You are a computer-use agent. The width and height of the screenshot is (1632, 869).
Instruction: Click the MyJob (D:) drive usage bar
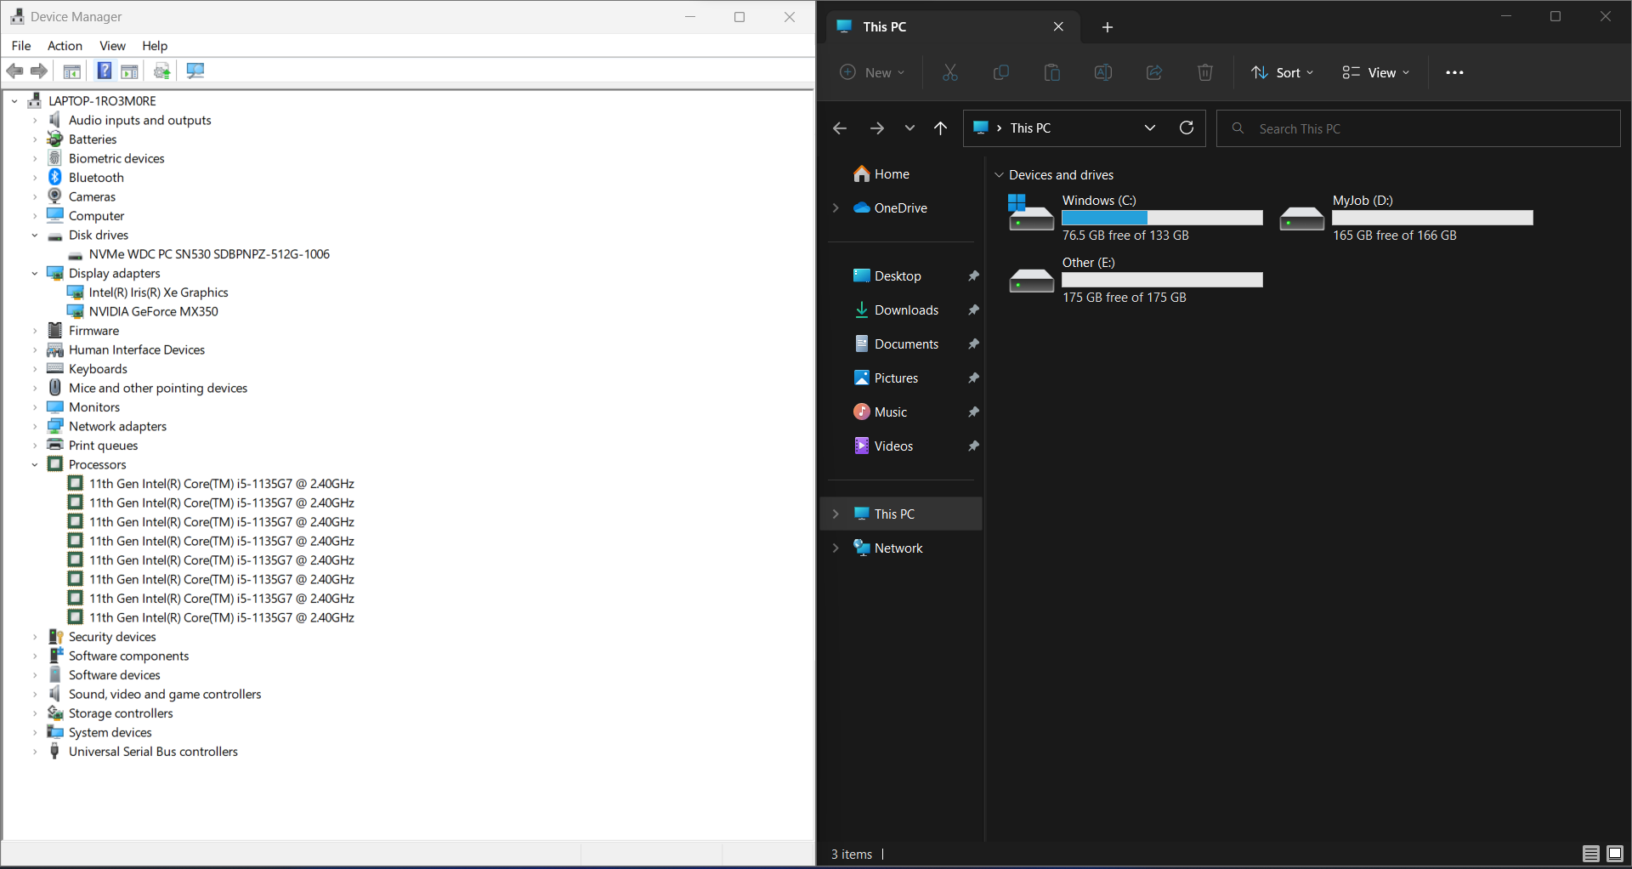click(1432, 219)
